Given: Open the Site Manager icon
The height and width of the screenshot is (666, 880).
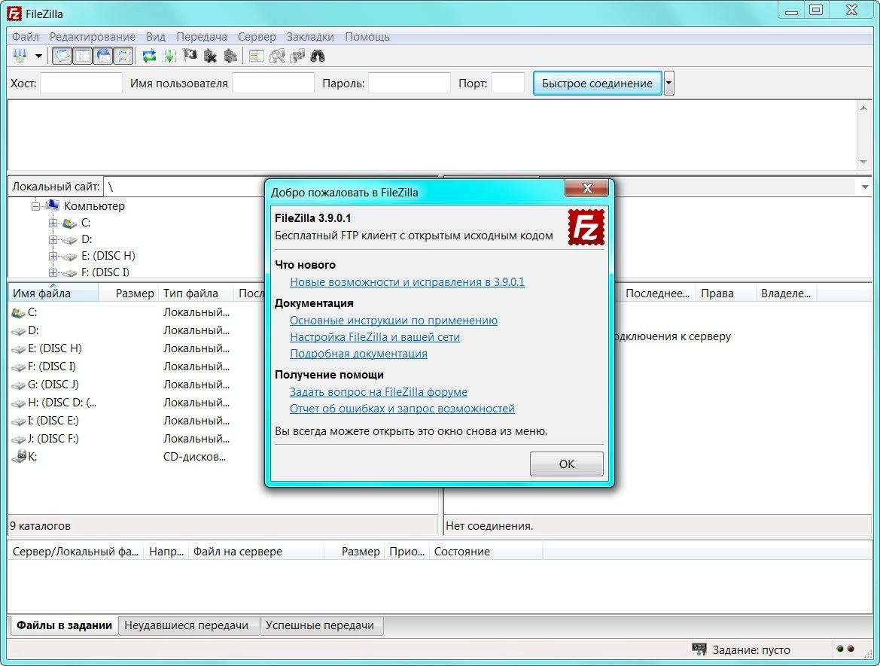Looking at the screenshot, I should [x=20, y=56].
